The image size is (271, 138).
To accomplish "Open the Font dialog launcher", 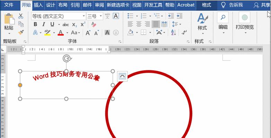I will [x=120, y=42].
